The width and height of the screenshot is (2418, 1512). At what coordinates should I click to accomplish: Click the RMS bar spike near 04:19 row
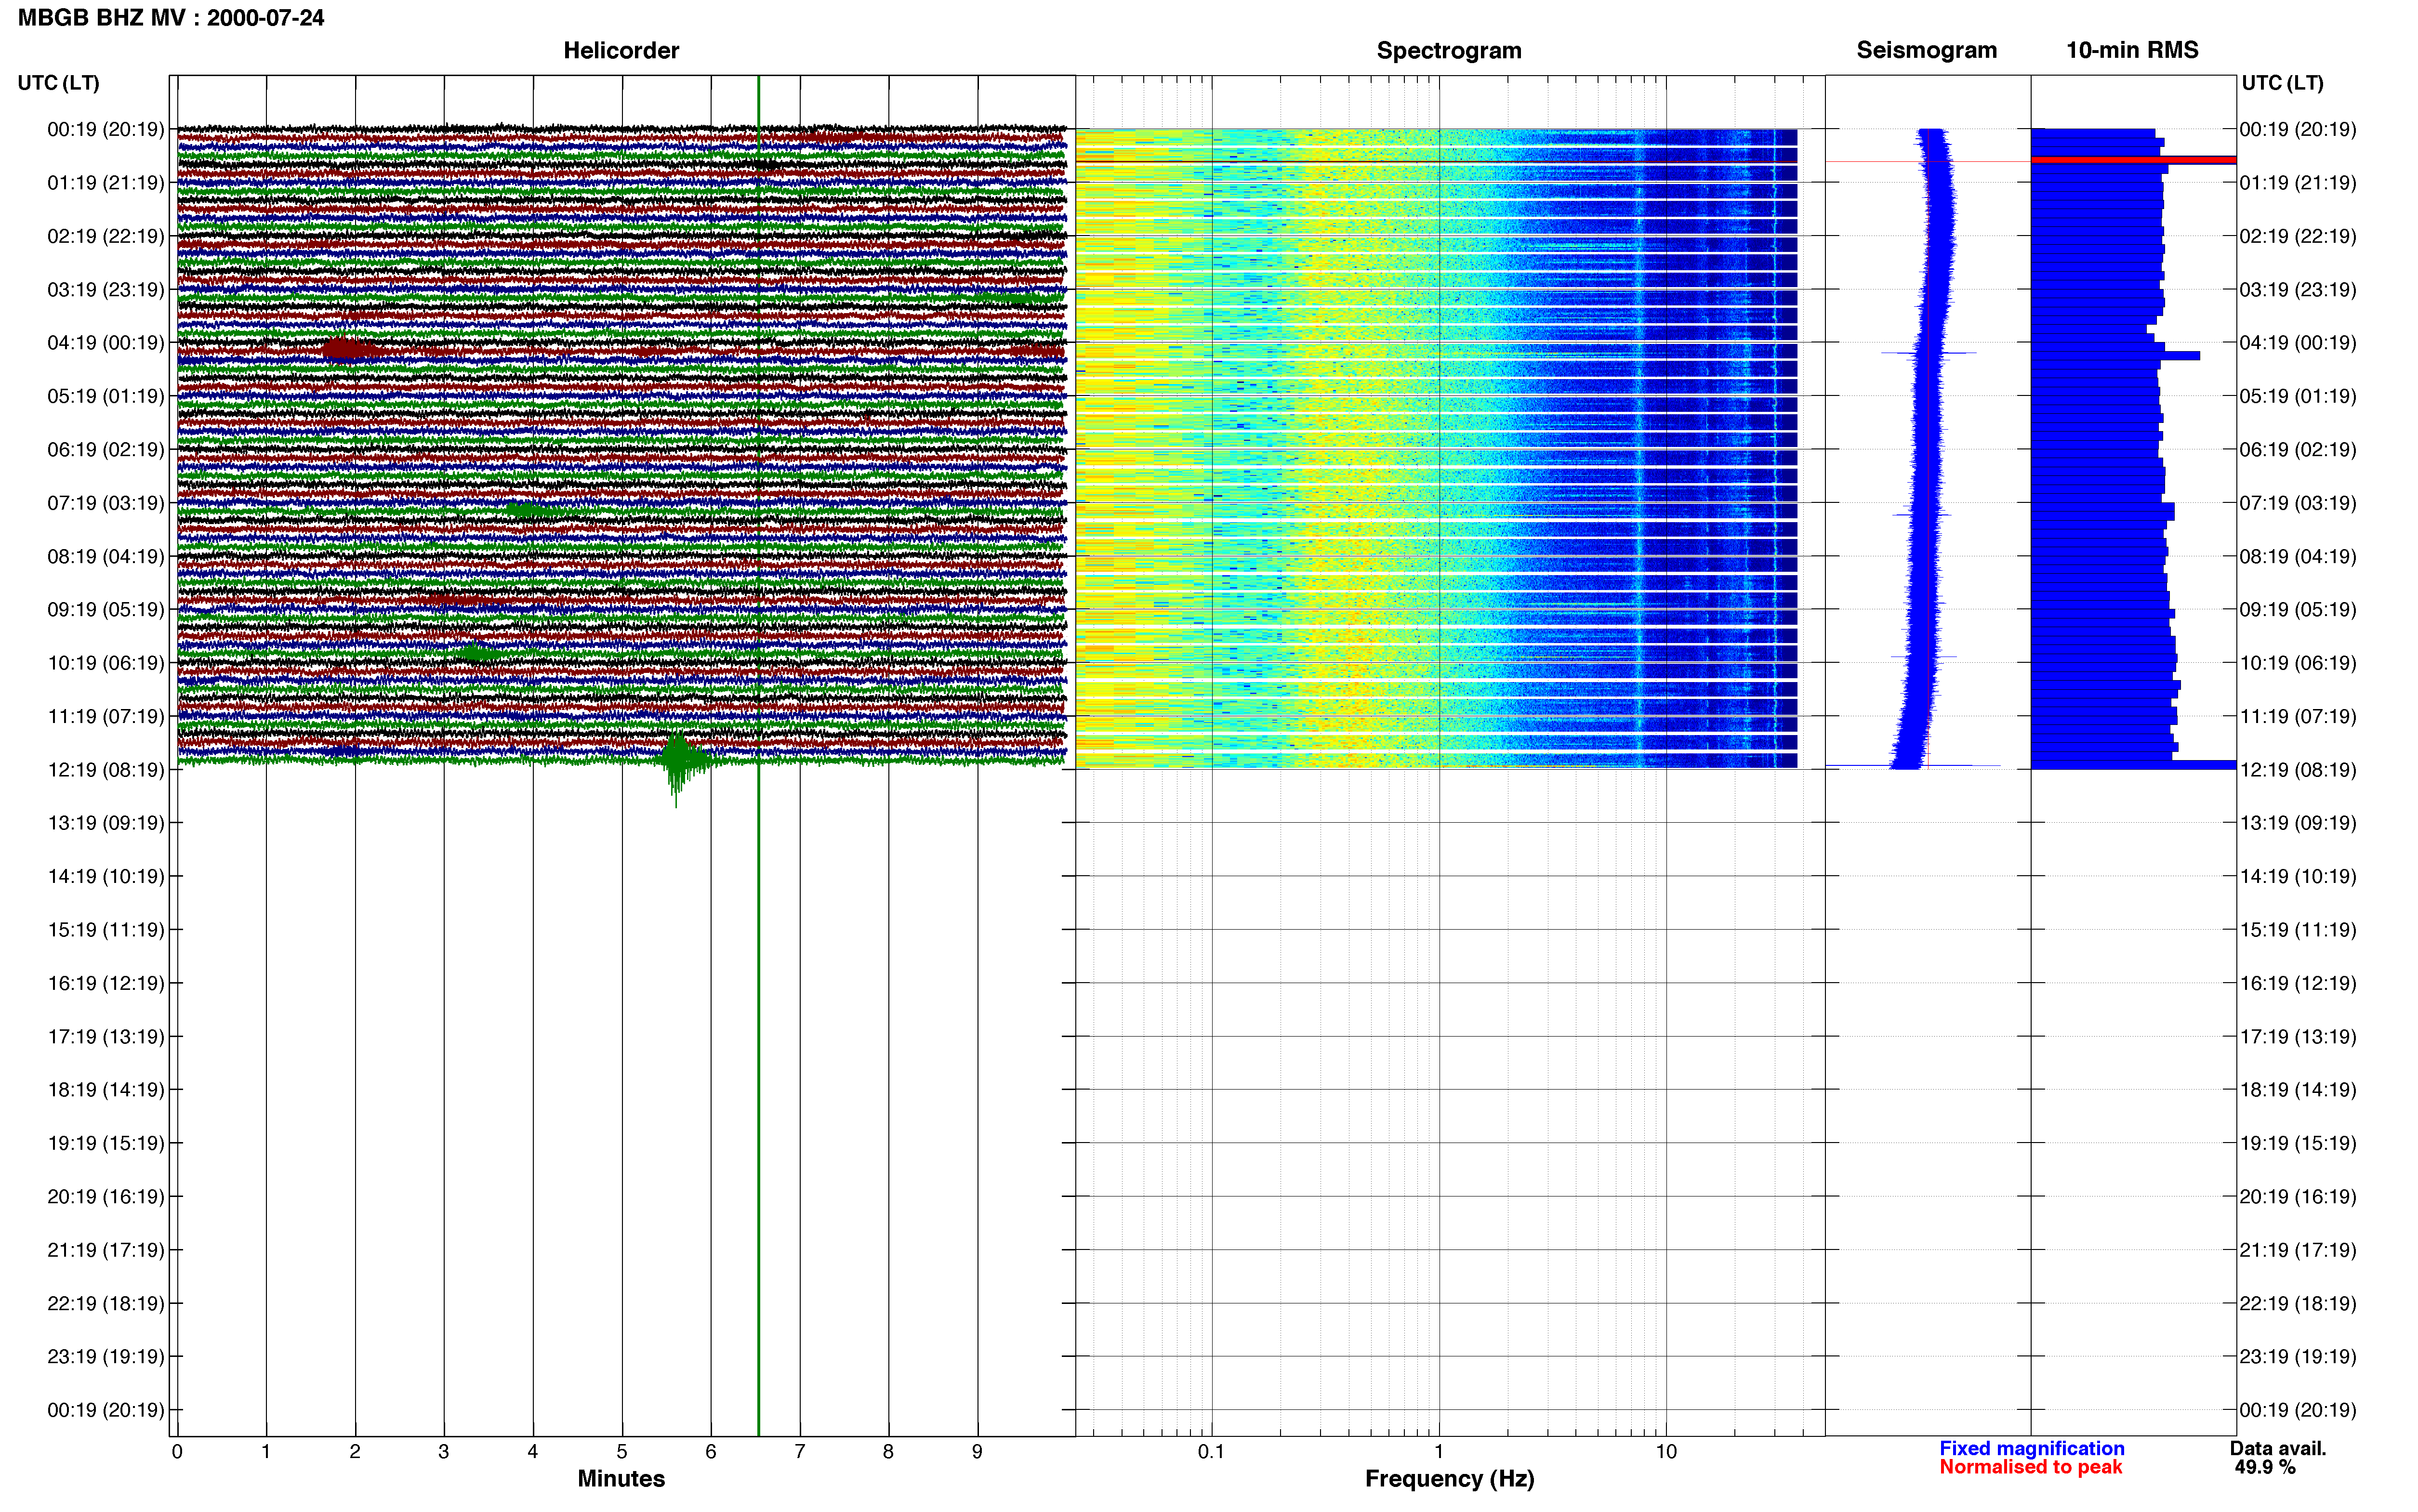coord(2115,356)
